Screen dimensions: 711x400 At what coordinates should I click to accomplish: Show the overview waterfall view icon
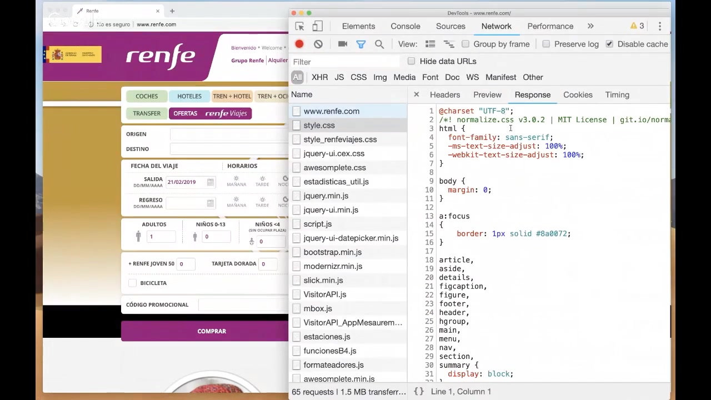click(x=449, y=44)
